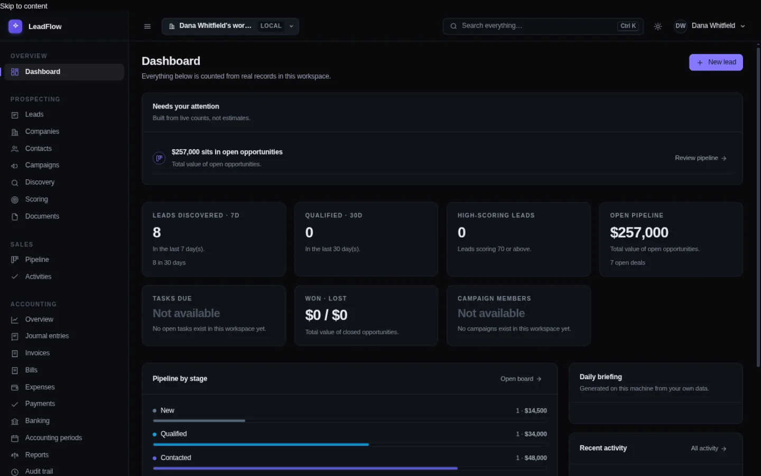Image resolution: width=761 pixels, height=476 pixels.
Task: Navigate to Payments page
Action: coord(64,404)
